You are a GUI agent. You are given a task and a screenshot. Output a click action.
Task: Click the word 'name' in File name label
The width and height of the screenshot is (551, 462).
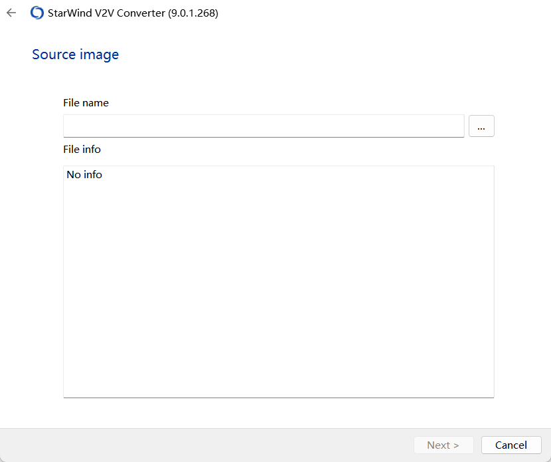(x=95, y=103)
